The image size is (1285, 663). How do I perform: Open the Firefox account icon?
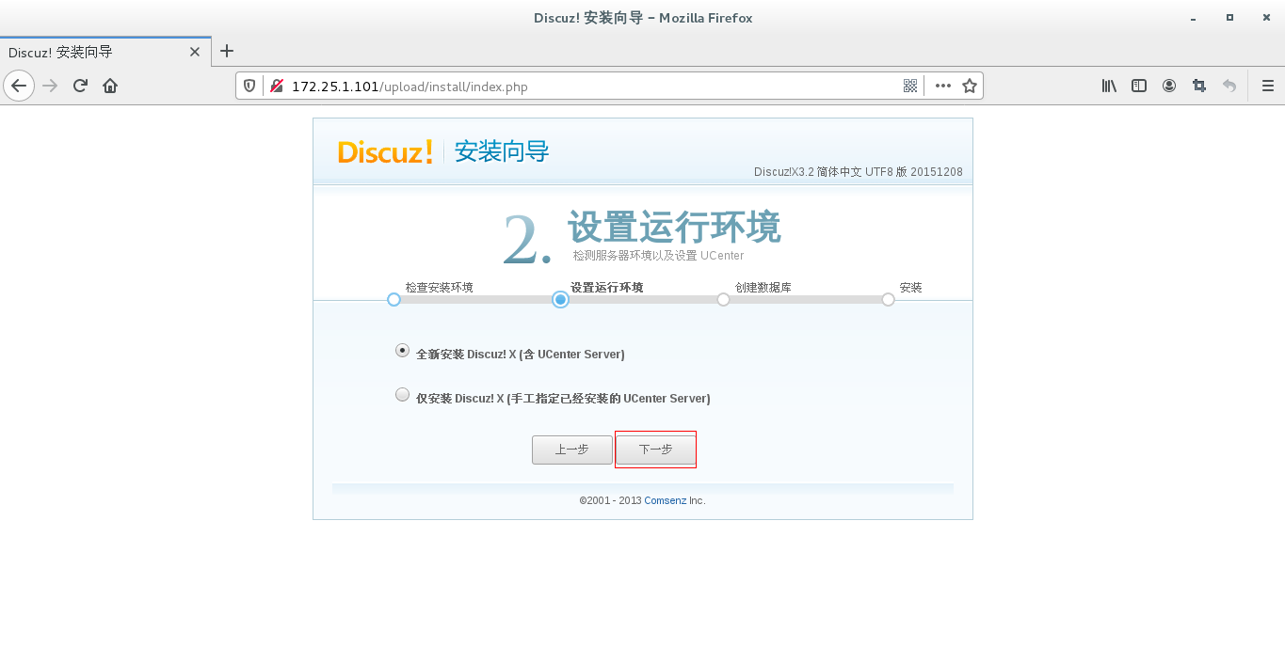click(1169, 86)
